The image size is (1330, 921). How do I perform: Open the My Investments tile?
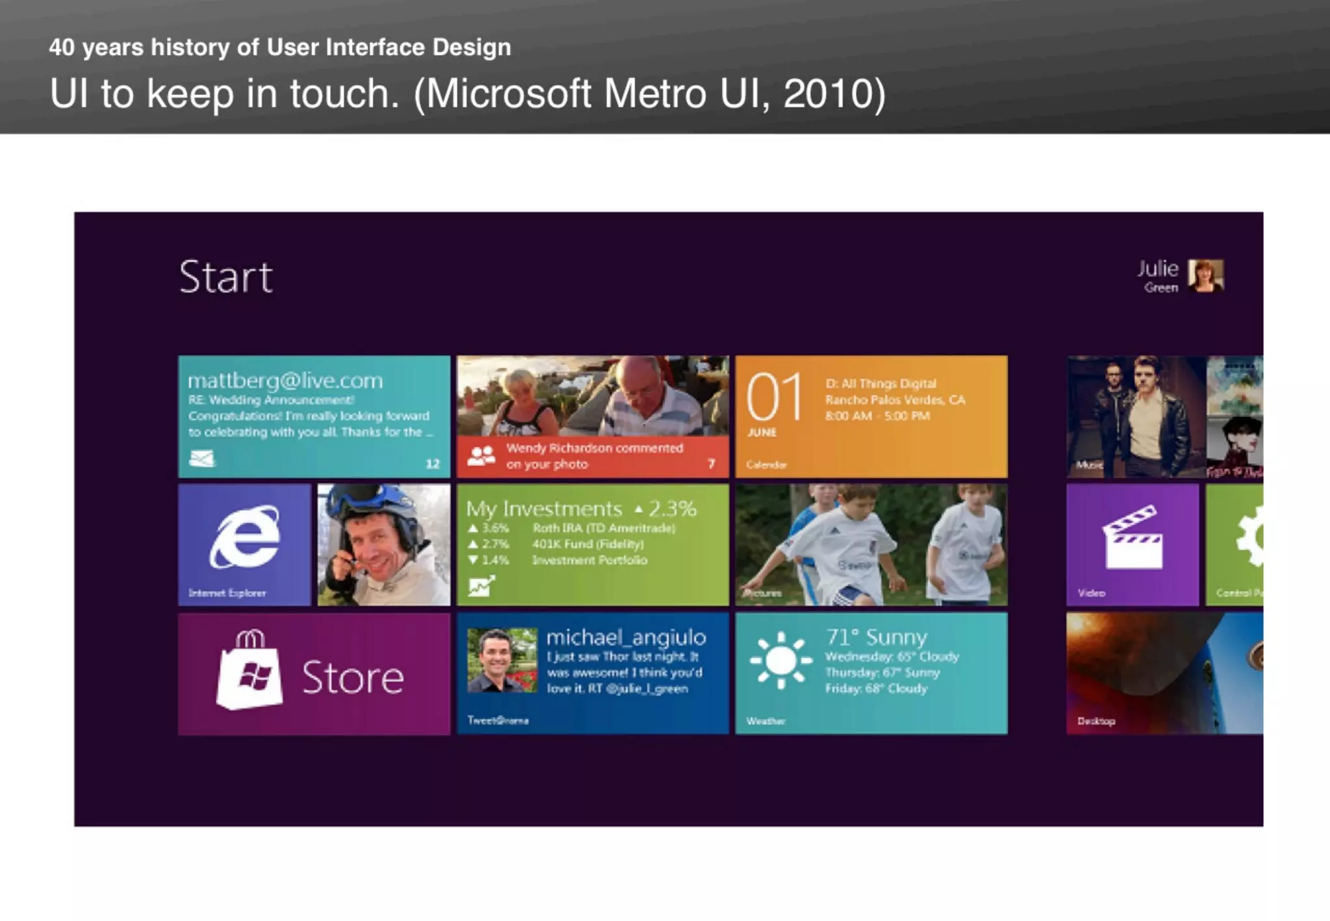coord(592,545)
